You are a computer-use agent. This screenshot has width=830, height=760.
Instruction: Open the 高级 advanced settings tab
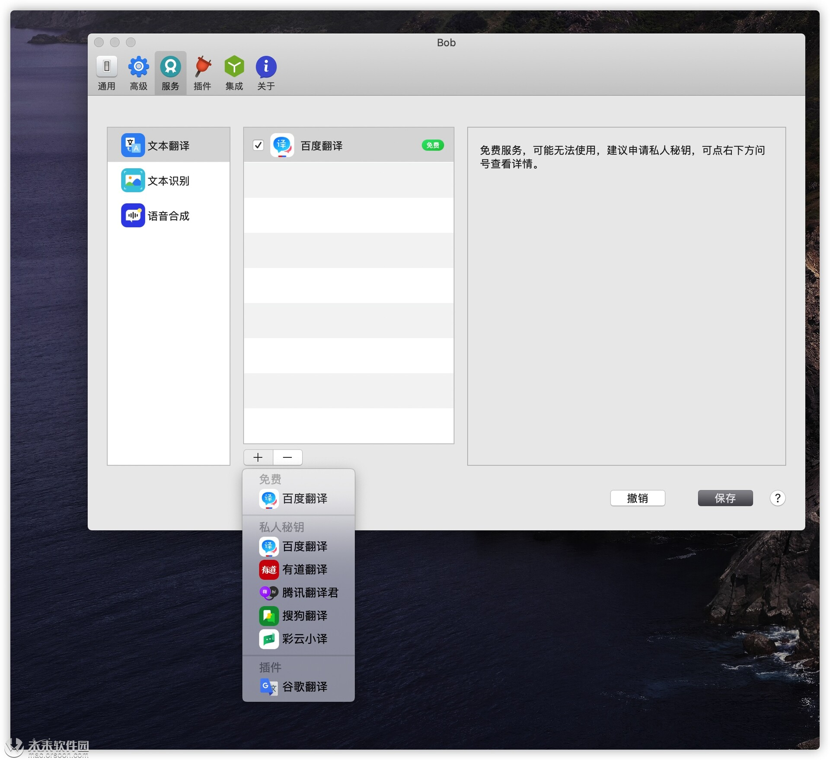(x=138, y=73)
